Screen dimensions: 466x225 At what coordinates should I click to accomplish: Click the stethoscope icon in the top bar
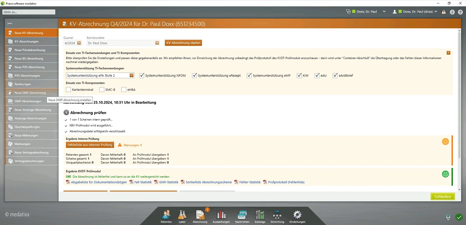click(348, 12)
